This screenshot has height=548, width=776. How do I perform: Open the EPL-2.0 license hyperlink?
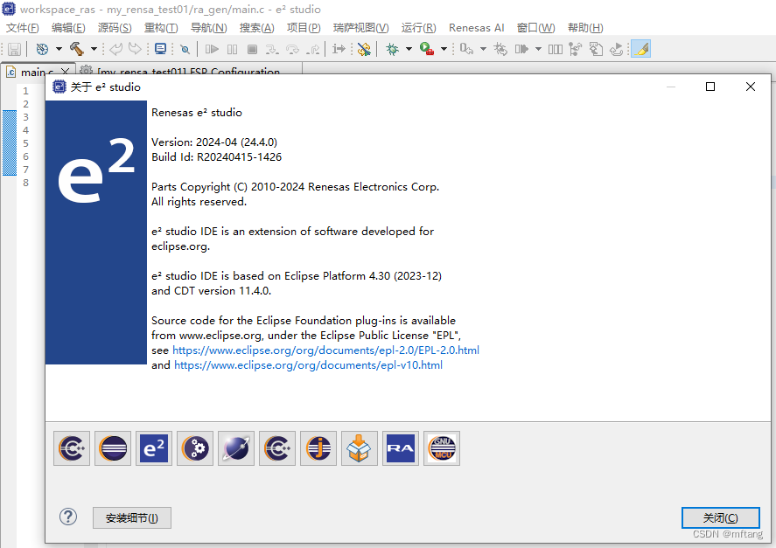326,350
